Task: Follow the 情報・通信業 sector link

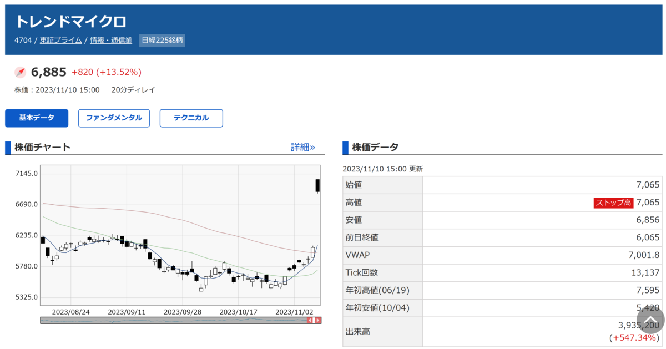Action: [x=111, y=41]
